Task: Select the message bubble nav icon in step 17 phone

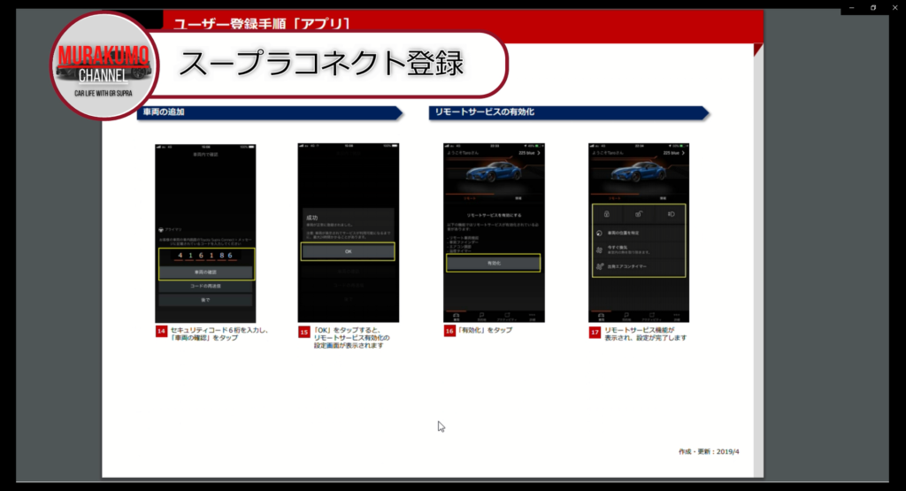Action: click(626, 316)
